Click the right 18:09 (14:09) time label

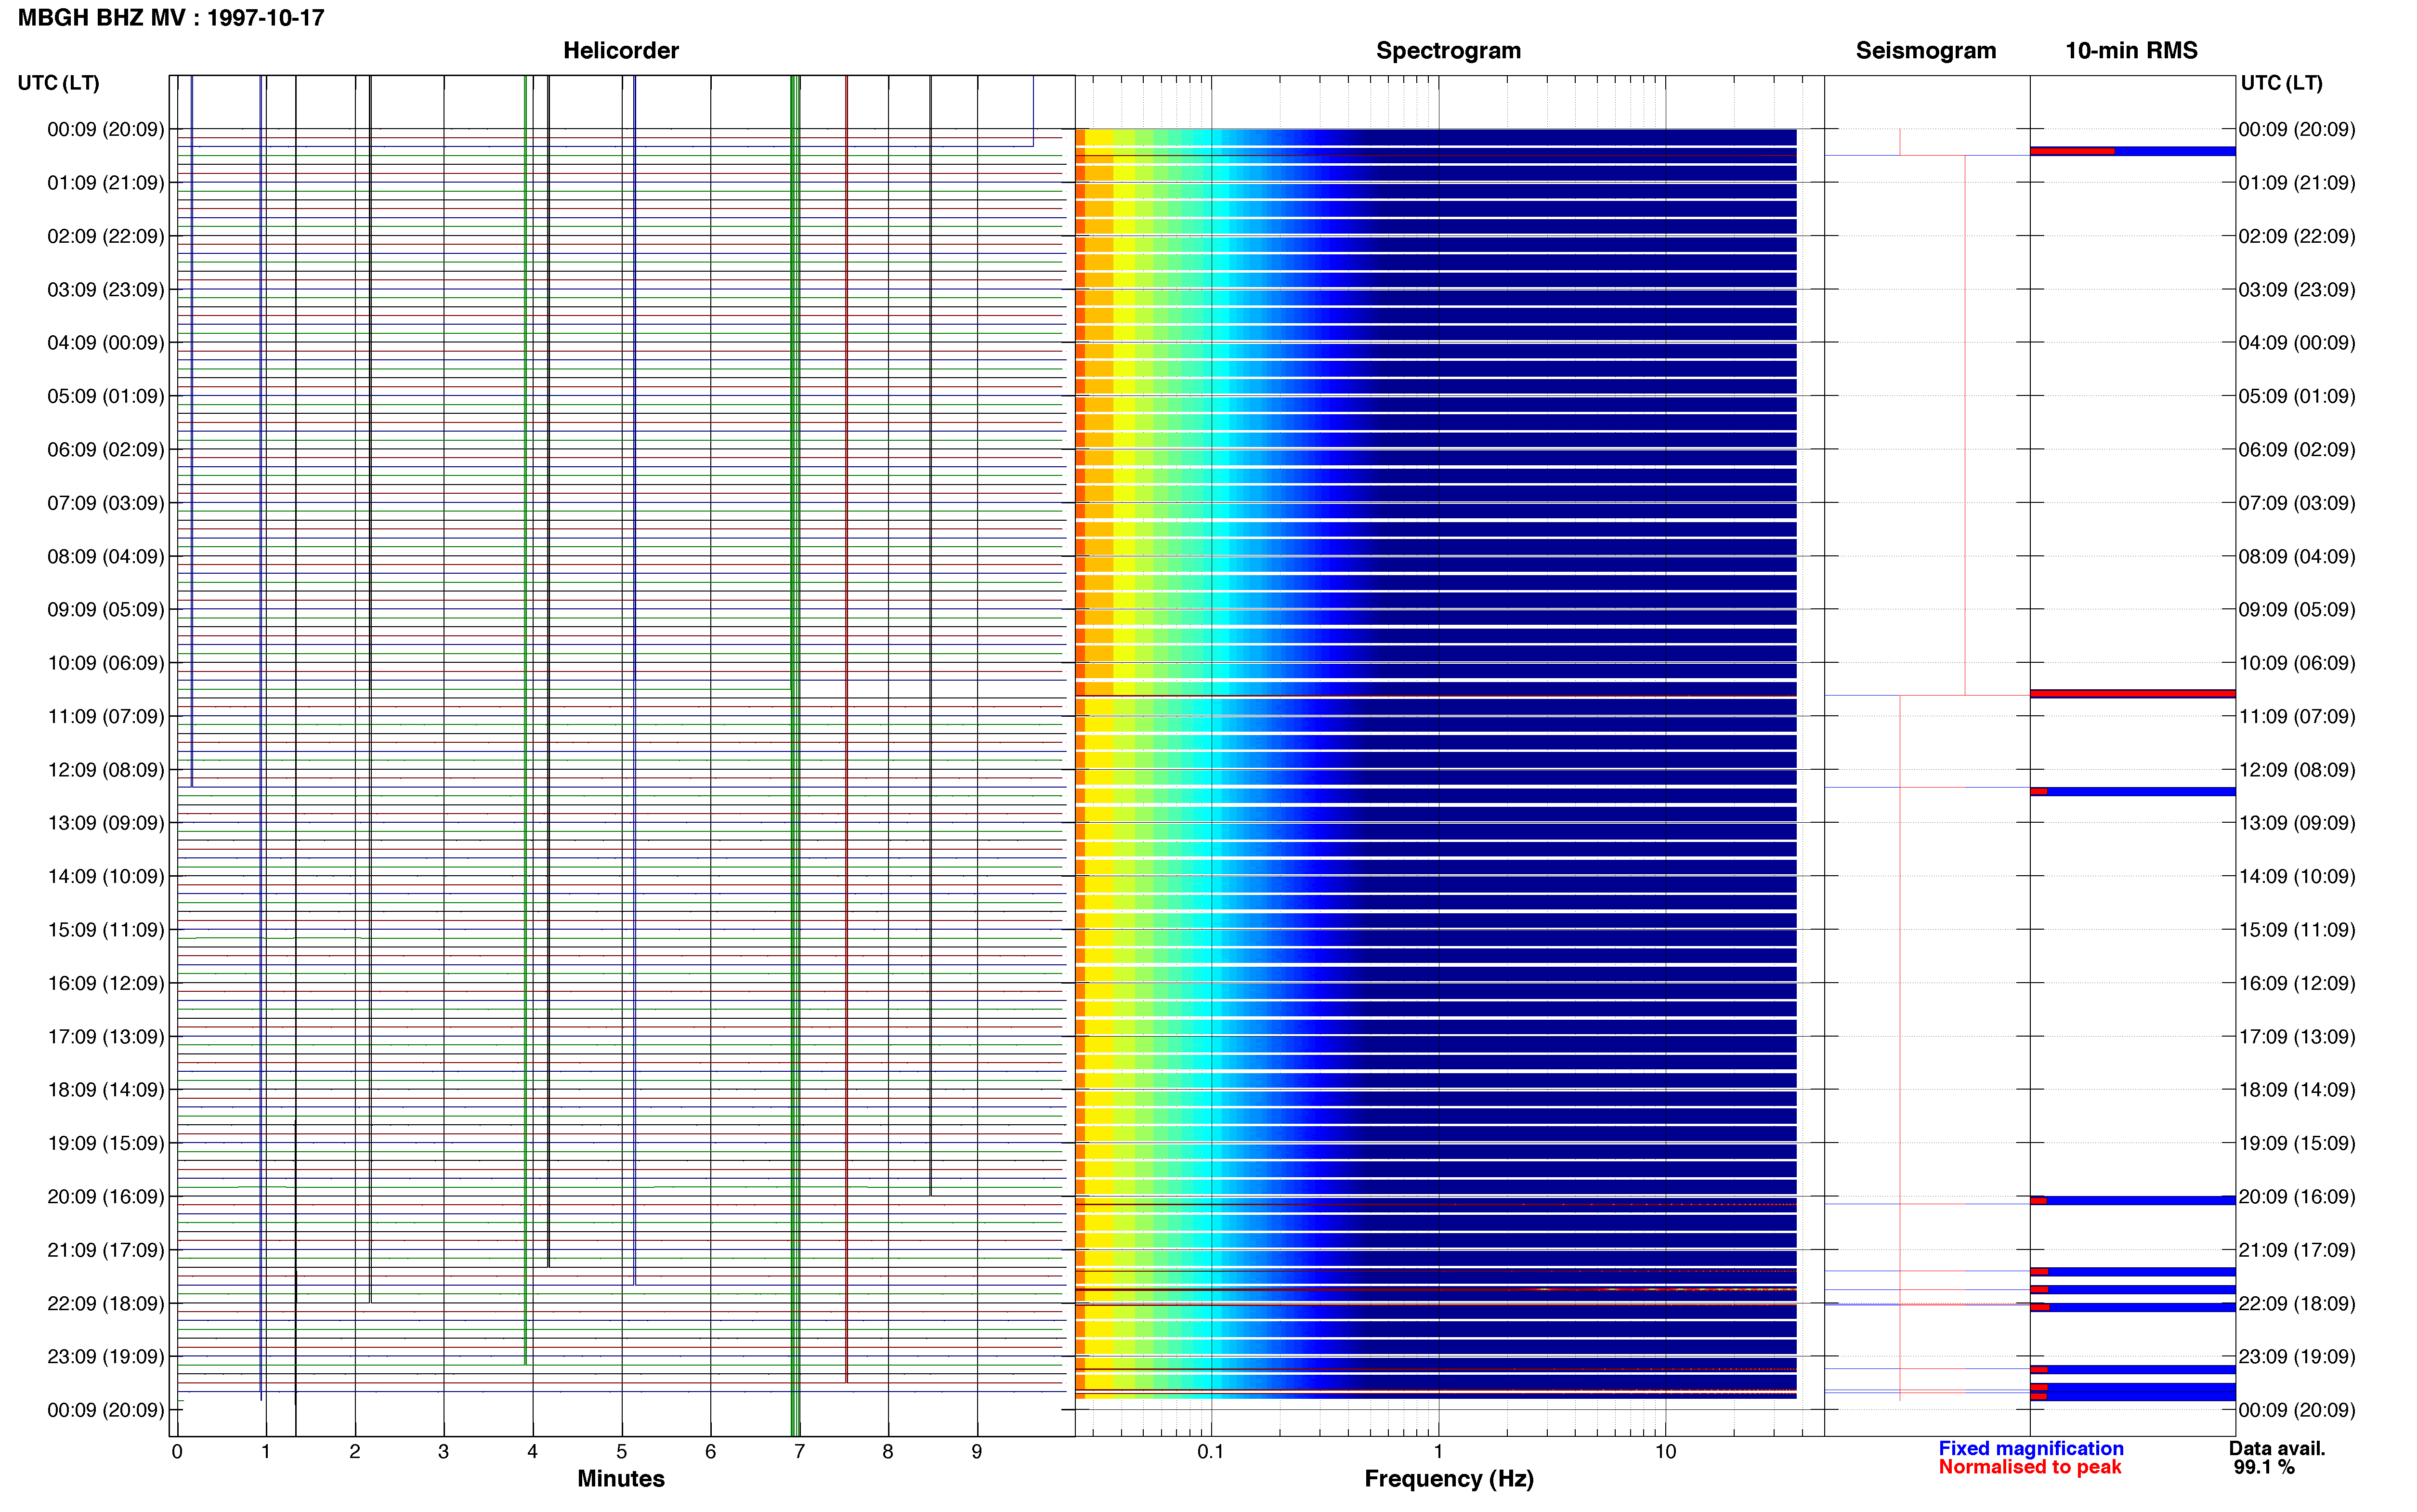pyautogui.click(x=2297, y=1090)
